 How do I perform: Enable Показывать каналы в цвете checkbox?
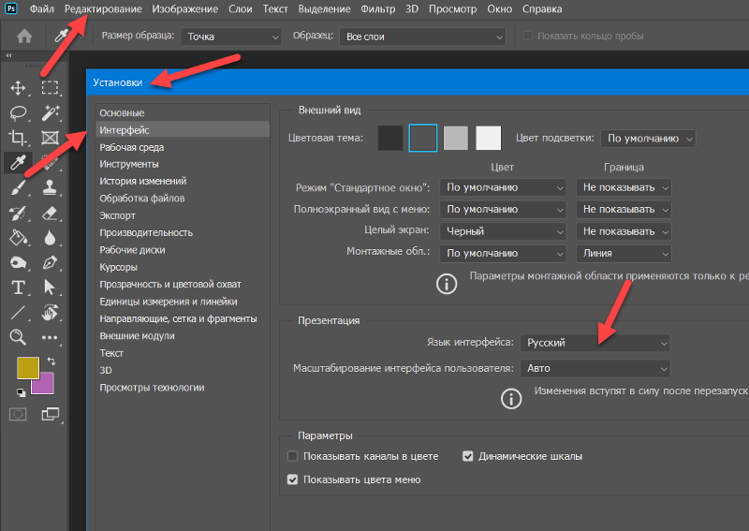tap(292, 456)
